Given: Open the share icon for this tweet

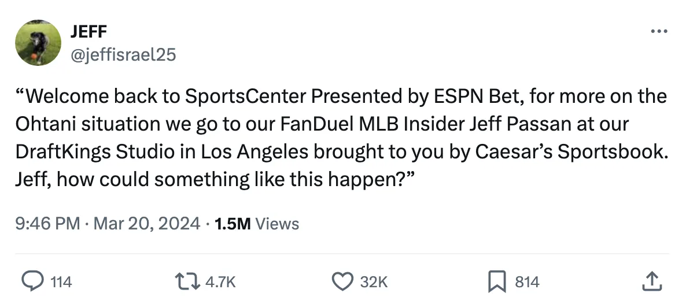Looking at the screenshot, I should coord(651,281).
